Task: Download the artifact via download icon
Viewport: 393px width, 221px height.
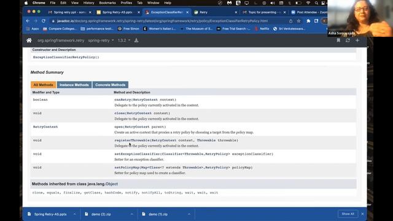Action: (x=136, y=41)
